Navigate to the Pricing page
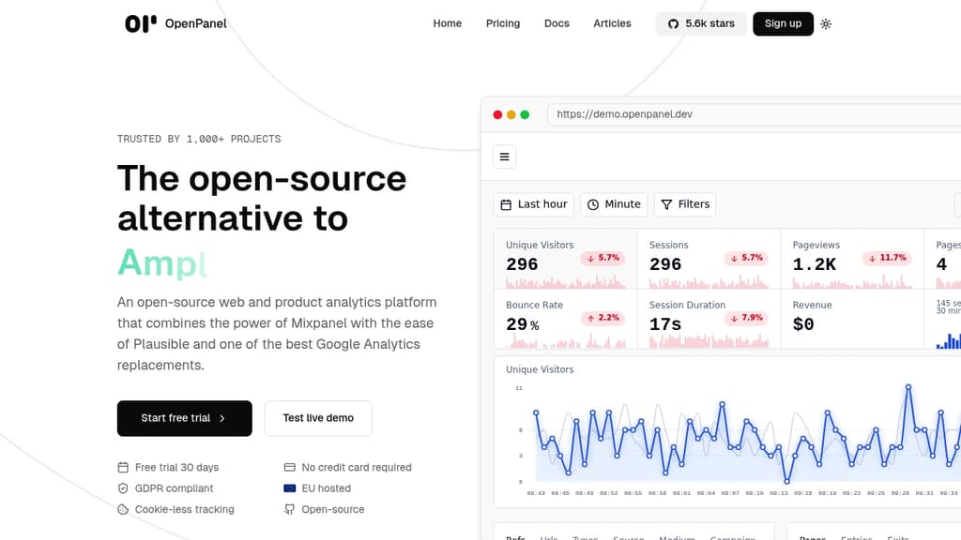 pos(503,23)
